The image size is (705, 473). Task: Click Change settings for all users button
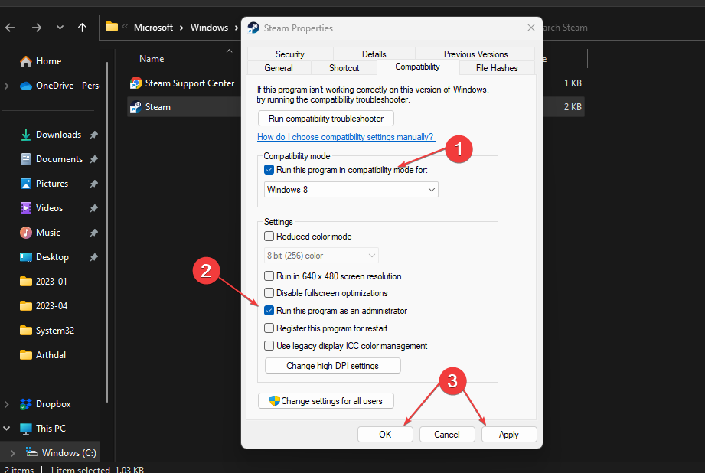(x=326, y=401)
